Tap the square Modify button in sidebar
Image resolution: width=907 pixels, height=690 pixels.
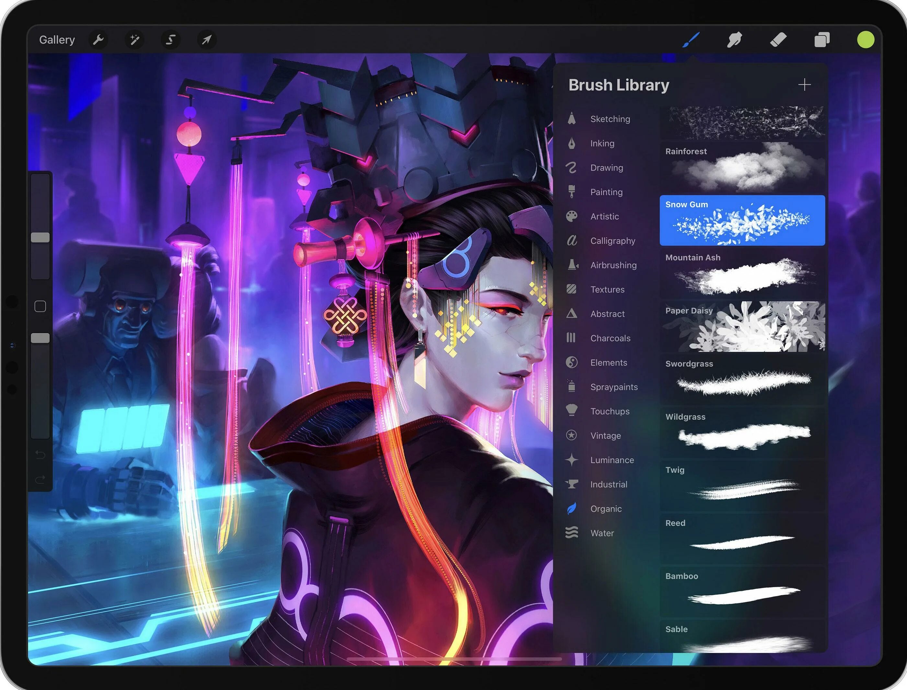point(40,306)
